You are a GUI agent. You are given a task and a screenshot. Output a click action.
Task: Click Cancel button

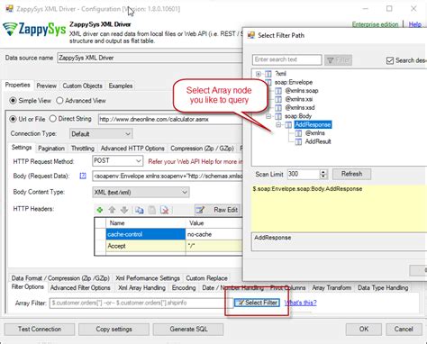coord(404,330)
